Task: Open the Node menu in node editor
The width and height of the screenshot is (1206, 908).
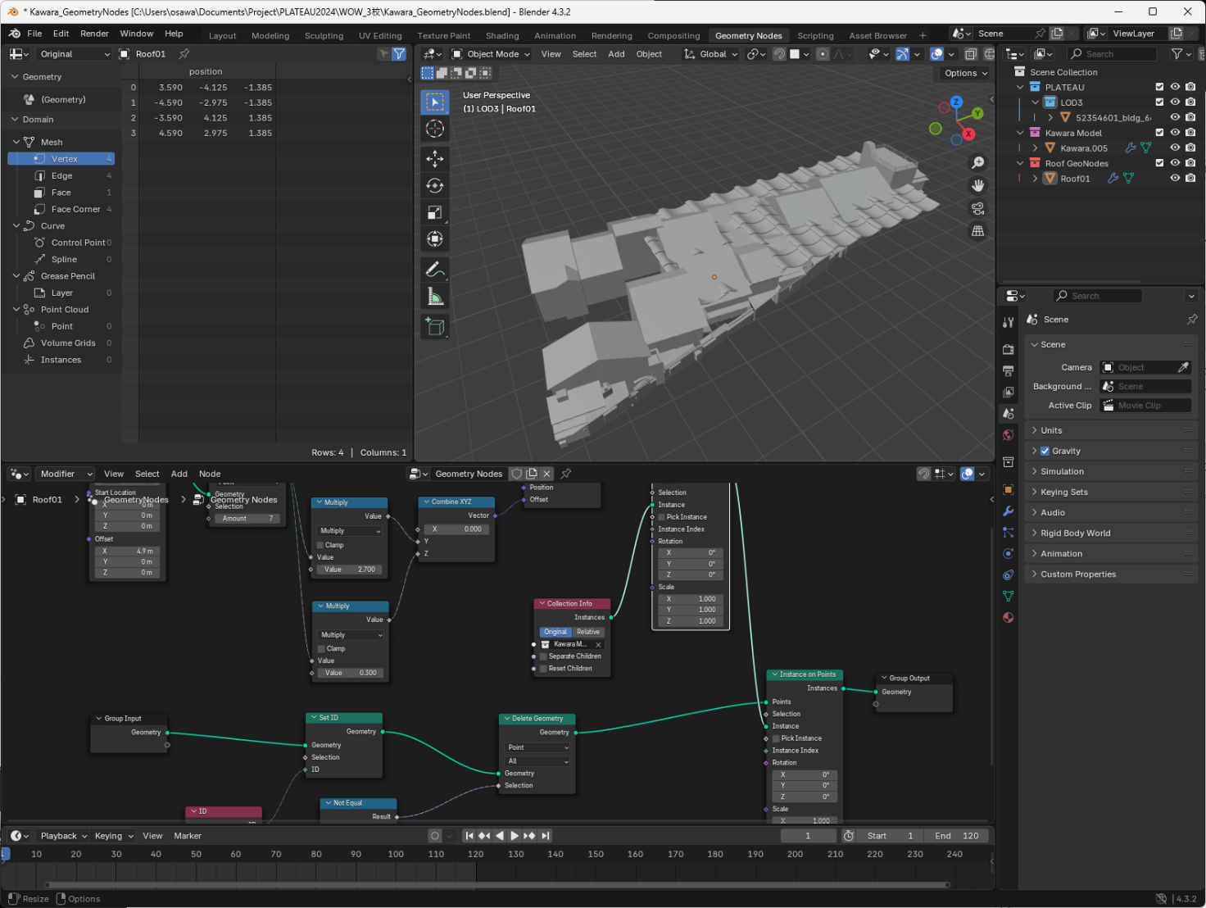Action: click(x=210, y=474)
